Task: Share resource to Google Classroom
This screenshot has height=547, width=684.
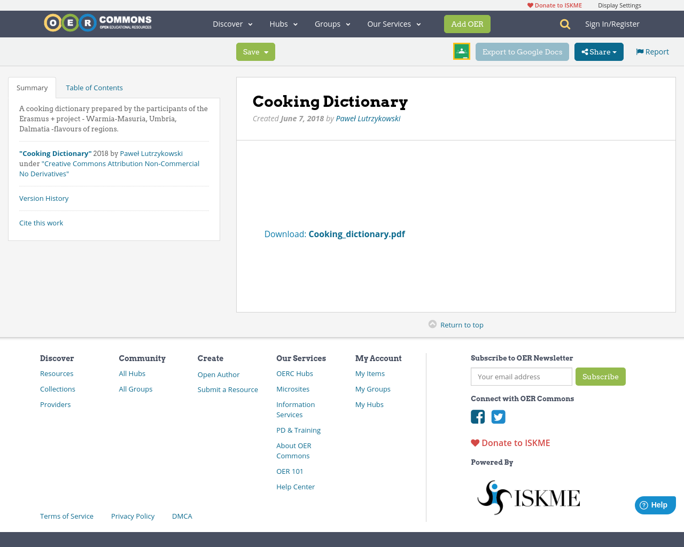Action: pos(461,51)
